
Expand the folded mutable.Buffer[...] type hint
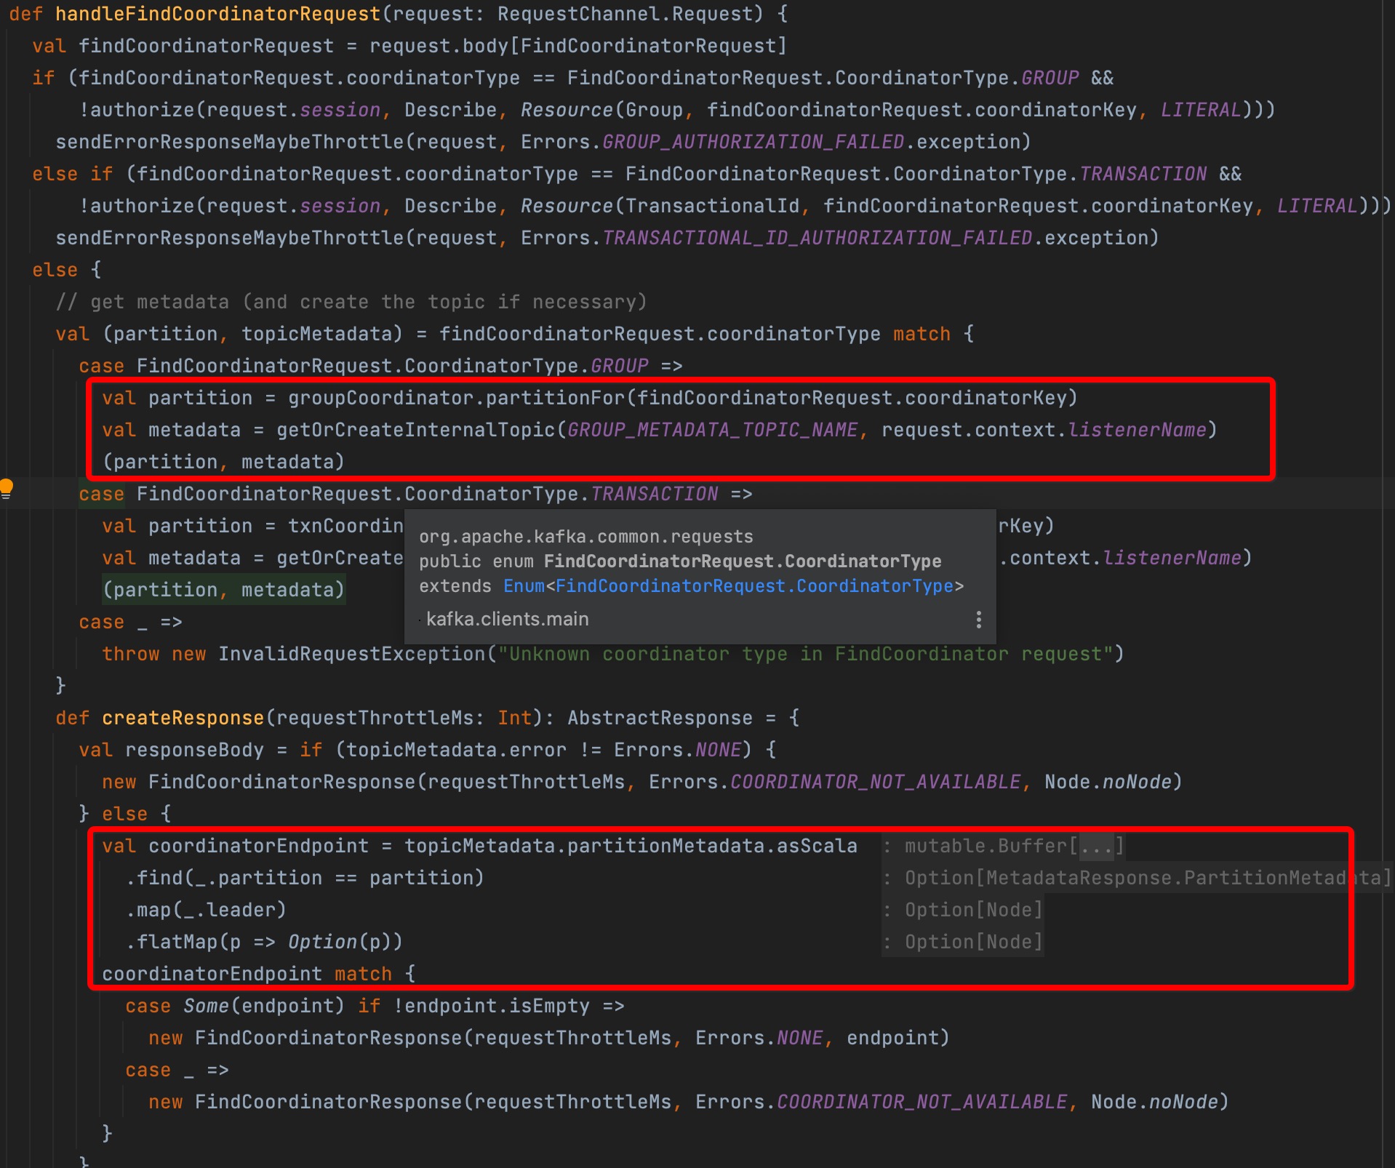1096,847
